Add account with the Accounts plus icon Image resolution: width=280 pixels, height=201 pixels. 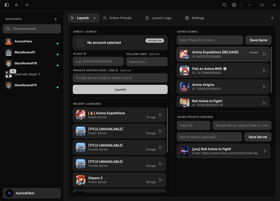[x=56, y=19]
